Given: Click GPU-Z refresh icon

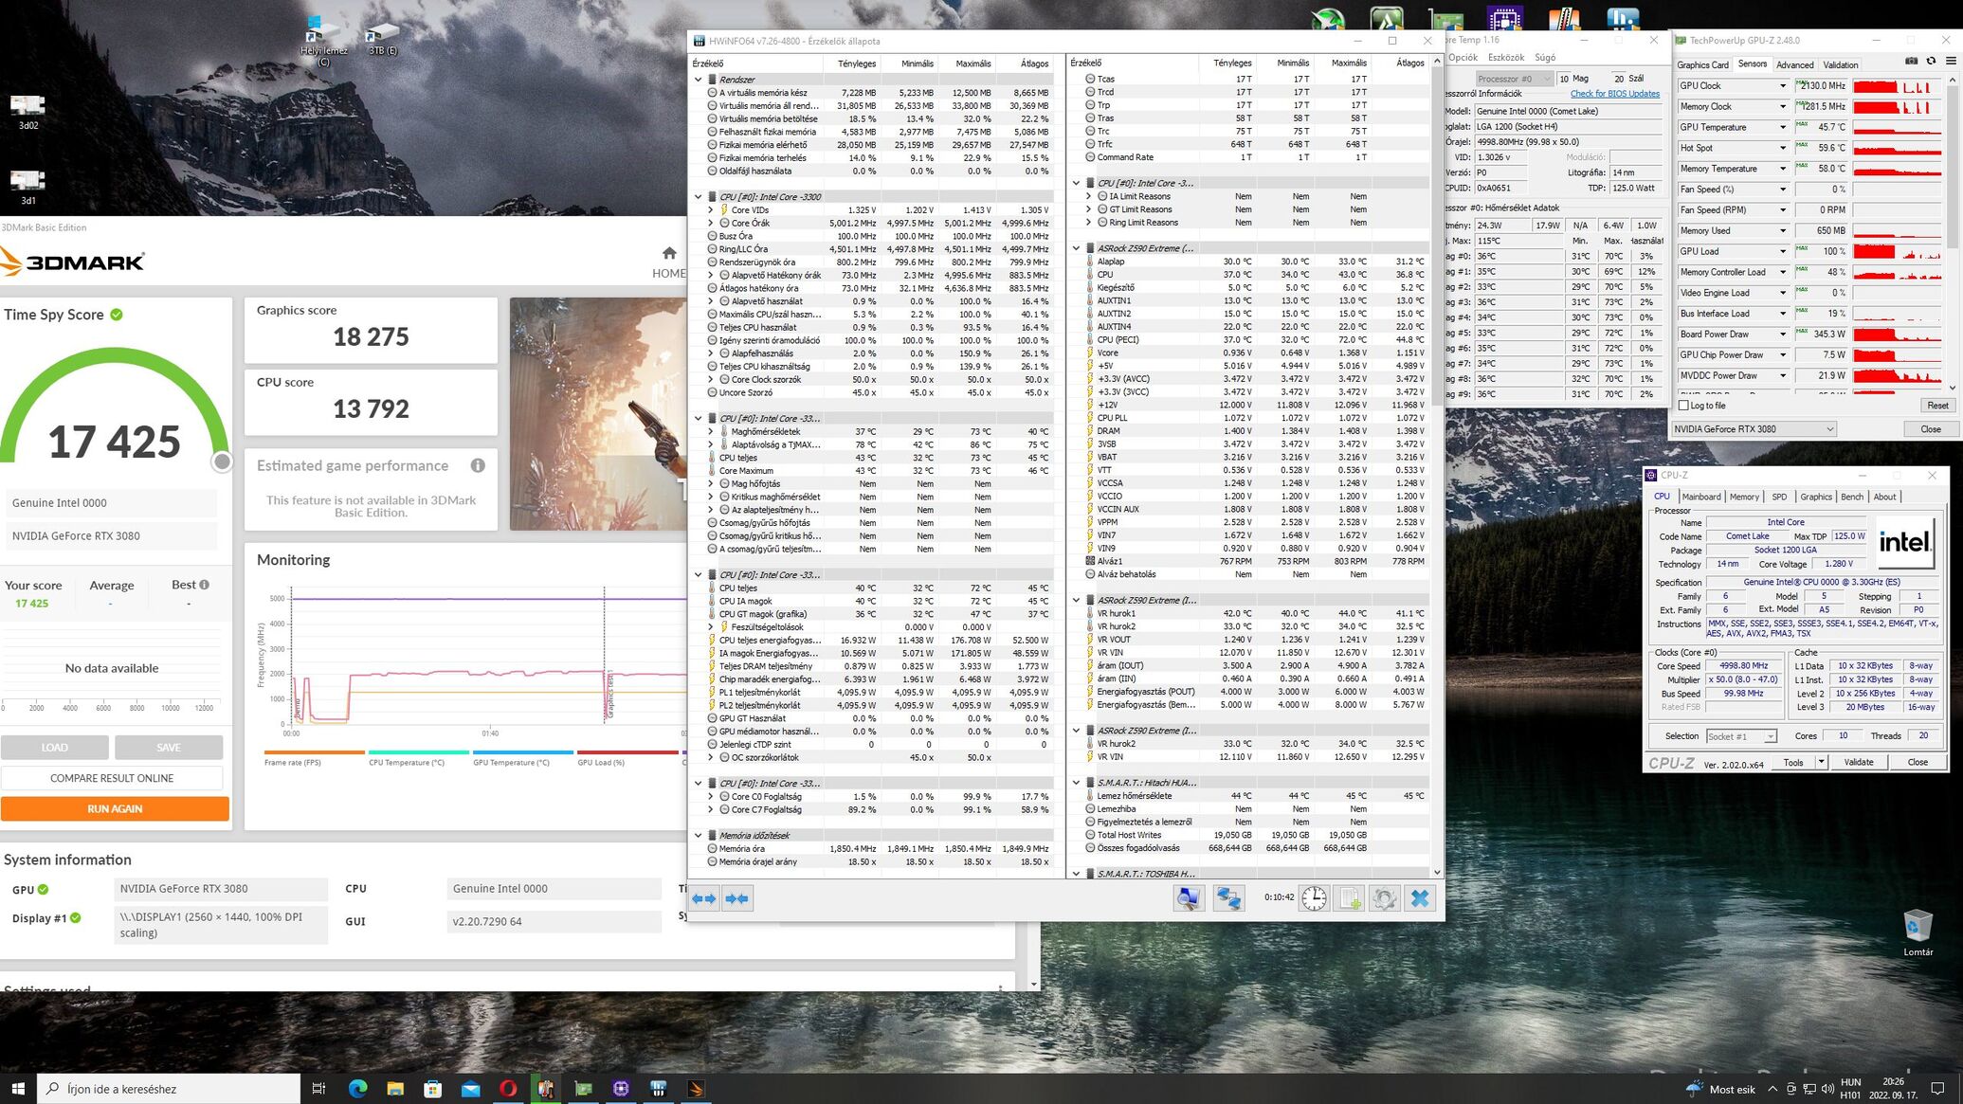Looking at the screenshot, I should click(x=1931, y=62).
